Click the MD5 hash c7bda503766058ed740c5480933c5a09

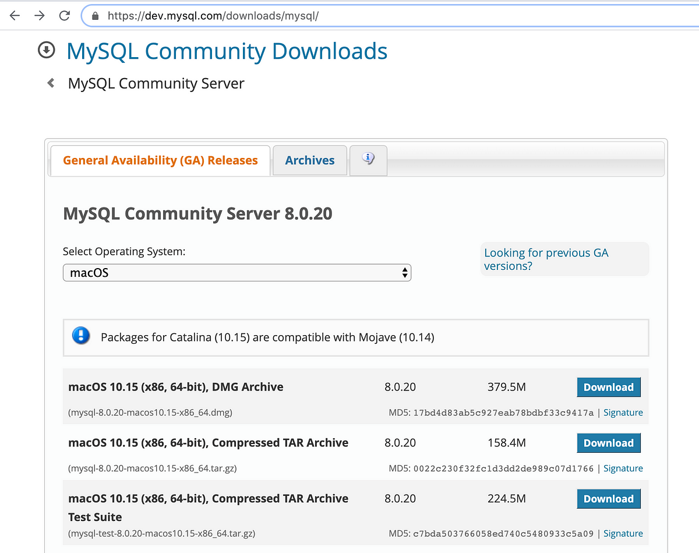point(503,534)
